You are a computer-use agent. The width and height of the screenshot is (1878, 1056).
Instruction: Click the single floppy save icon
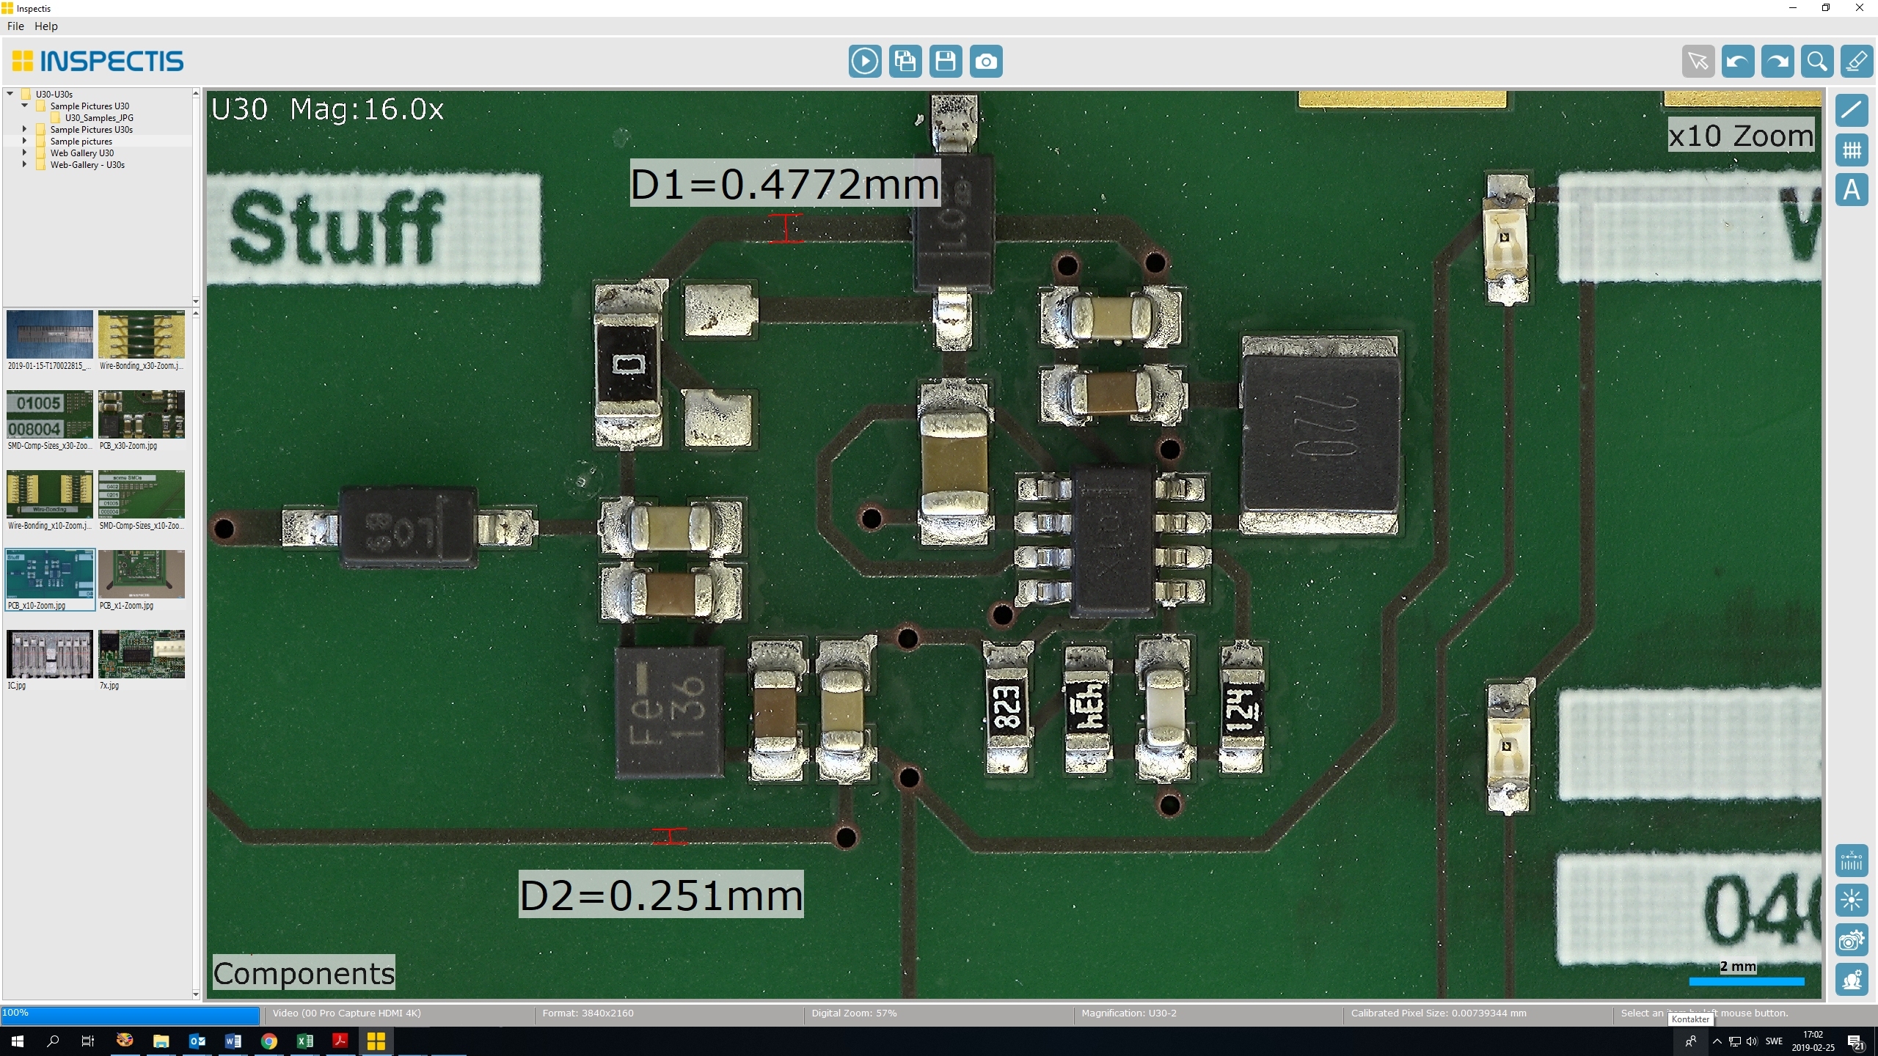point(946,61)
